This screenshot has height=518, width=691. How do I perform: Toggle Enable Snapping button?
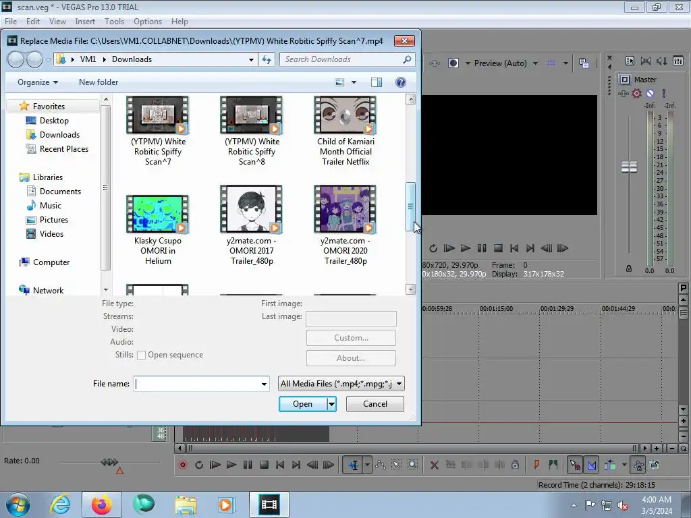click(575, 465)
